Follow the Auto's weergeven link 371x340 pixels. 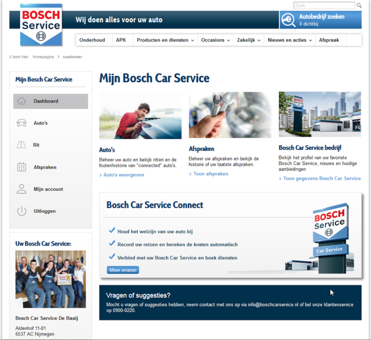124,175
